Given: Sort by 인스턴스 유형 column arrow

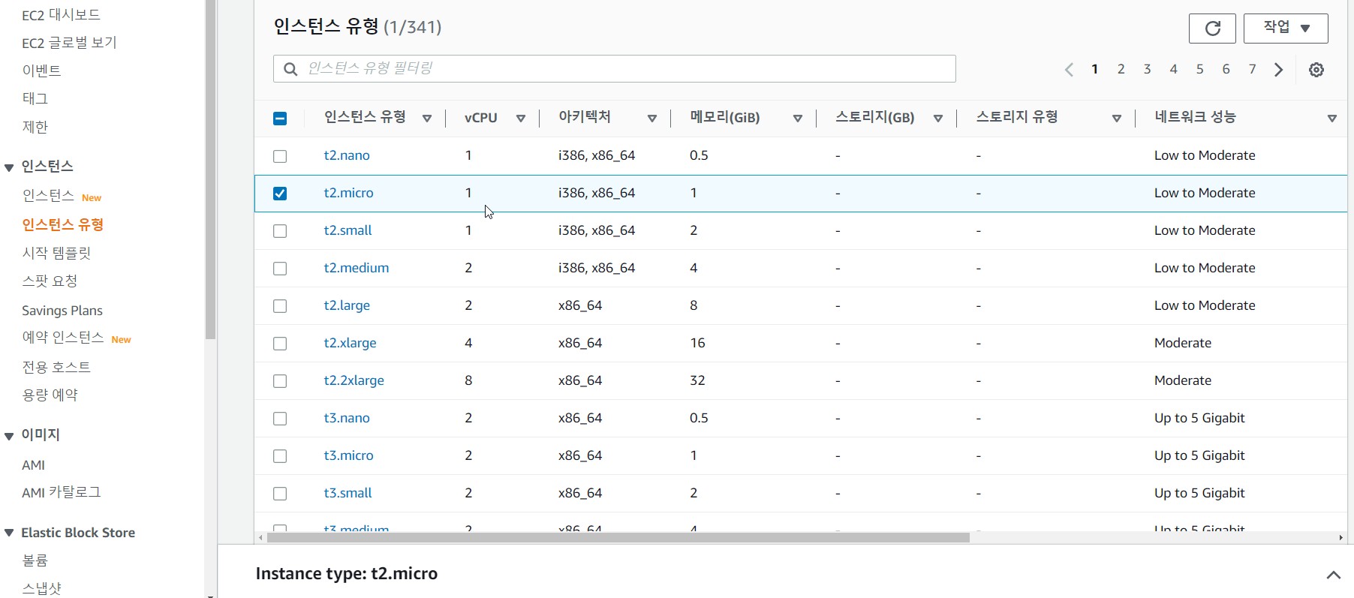Looking at the screenshot, I should 427,119.
